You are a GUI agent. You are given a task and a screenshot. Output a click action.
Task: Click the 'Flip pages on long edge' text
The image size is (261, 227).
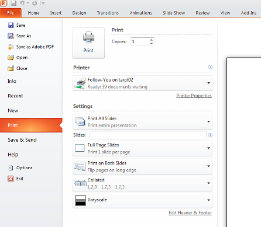[x=112, y=170]
